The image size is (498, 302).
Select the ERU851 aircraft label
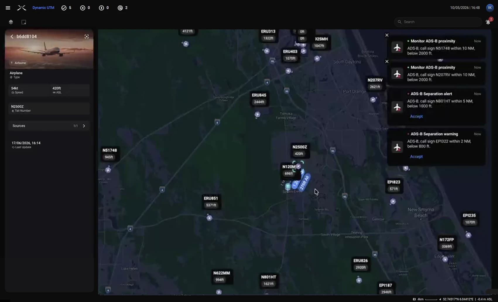pyautogui.click(x=211, y=202)
